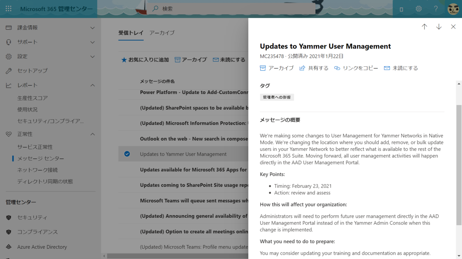This screenshot has height=259, width=462.
Task: Click the レポート chart icon
Action: pos(8,85)
